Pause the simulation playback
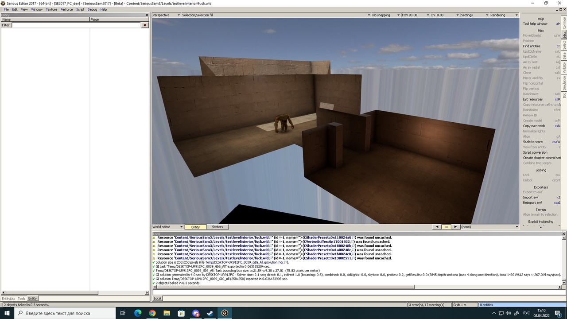The width and height of the screenshot is (567, 319). click(446, 227)
